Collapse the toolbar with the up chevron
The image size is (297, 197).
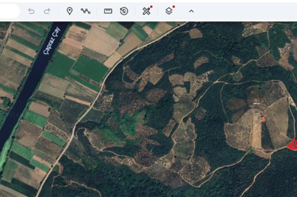point(191,11)
